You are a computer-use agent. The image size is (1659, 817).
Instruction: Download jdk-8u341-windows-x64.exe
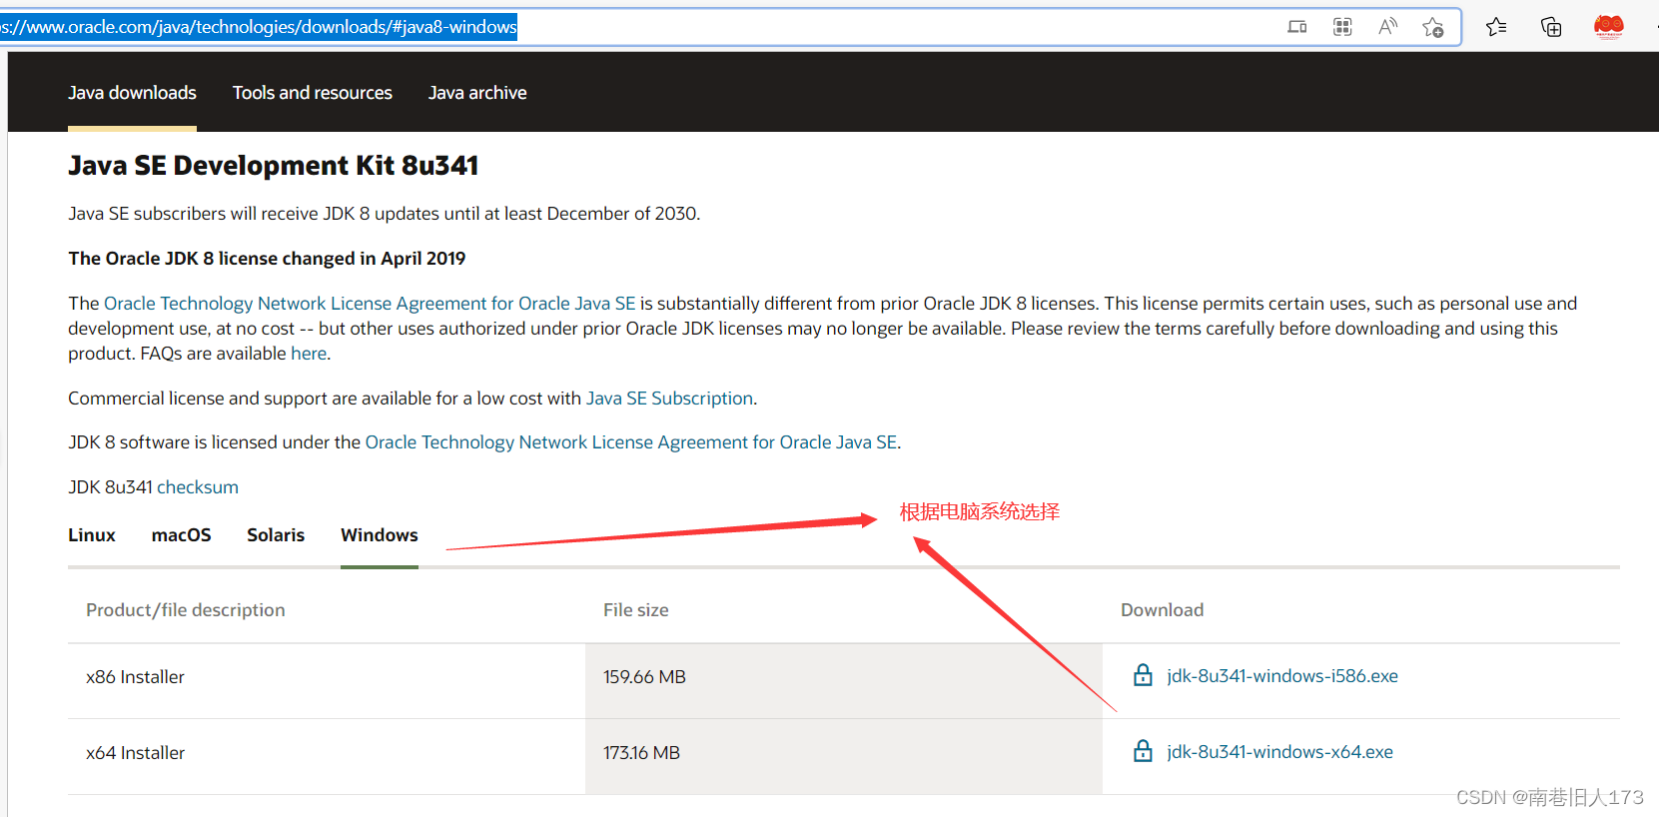pos(1279,752)
